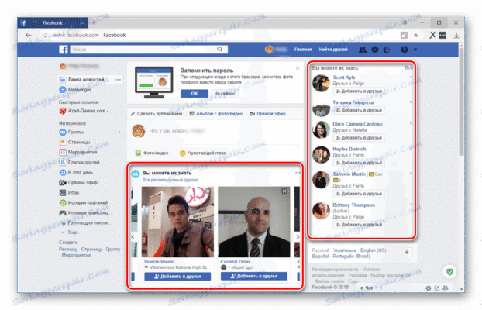Click Все link in right suggestions panel
482x310 pixels.
(x=408, y=68)
